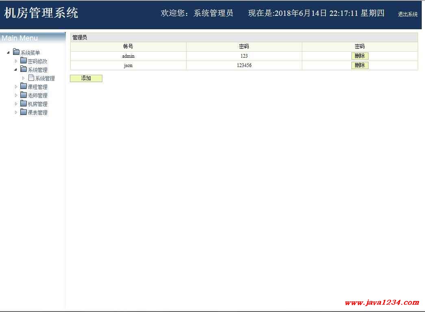Click the folder icon beside parent 系统管理

click(x=24, y=69)
